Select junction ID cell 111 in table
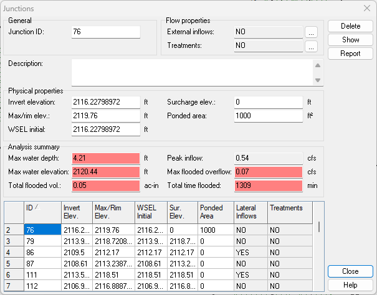 (42, 274)
